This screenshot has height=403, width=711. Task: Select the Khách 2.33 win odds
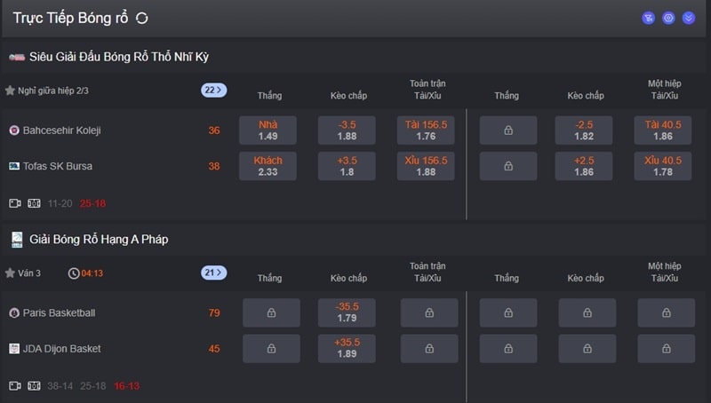(268, 166)
